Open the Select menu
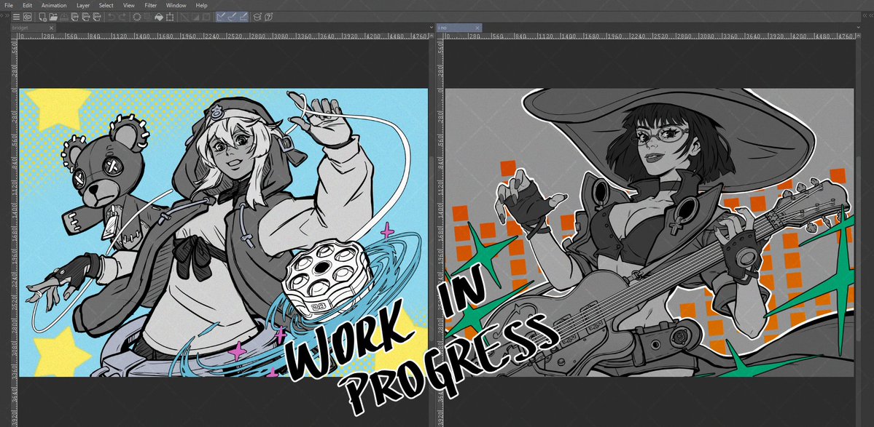 (x=106, y=6)
